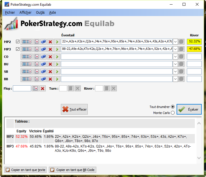Open card selector for MP2 row
206x177 pixels.
pos(37,42)
